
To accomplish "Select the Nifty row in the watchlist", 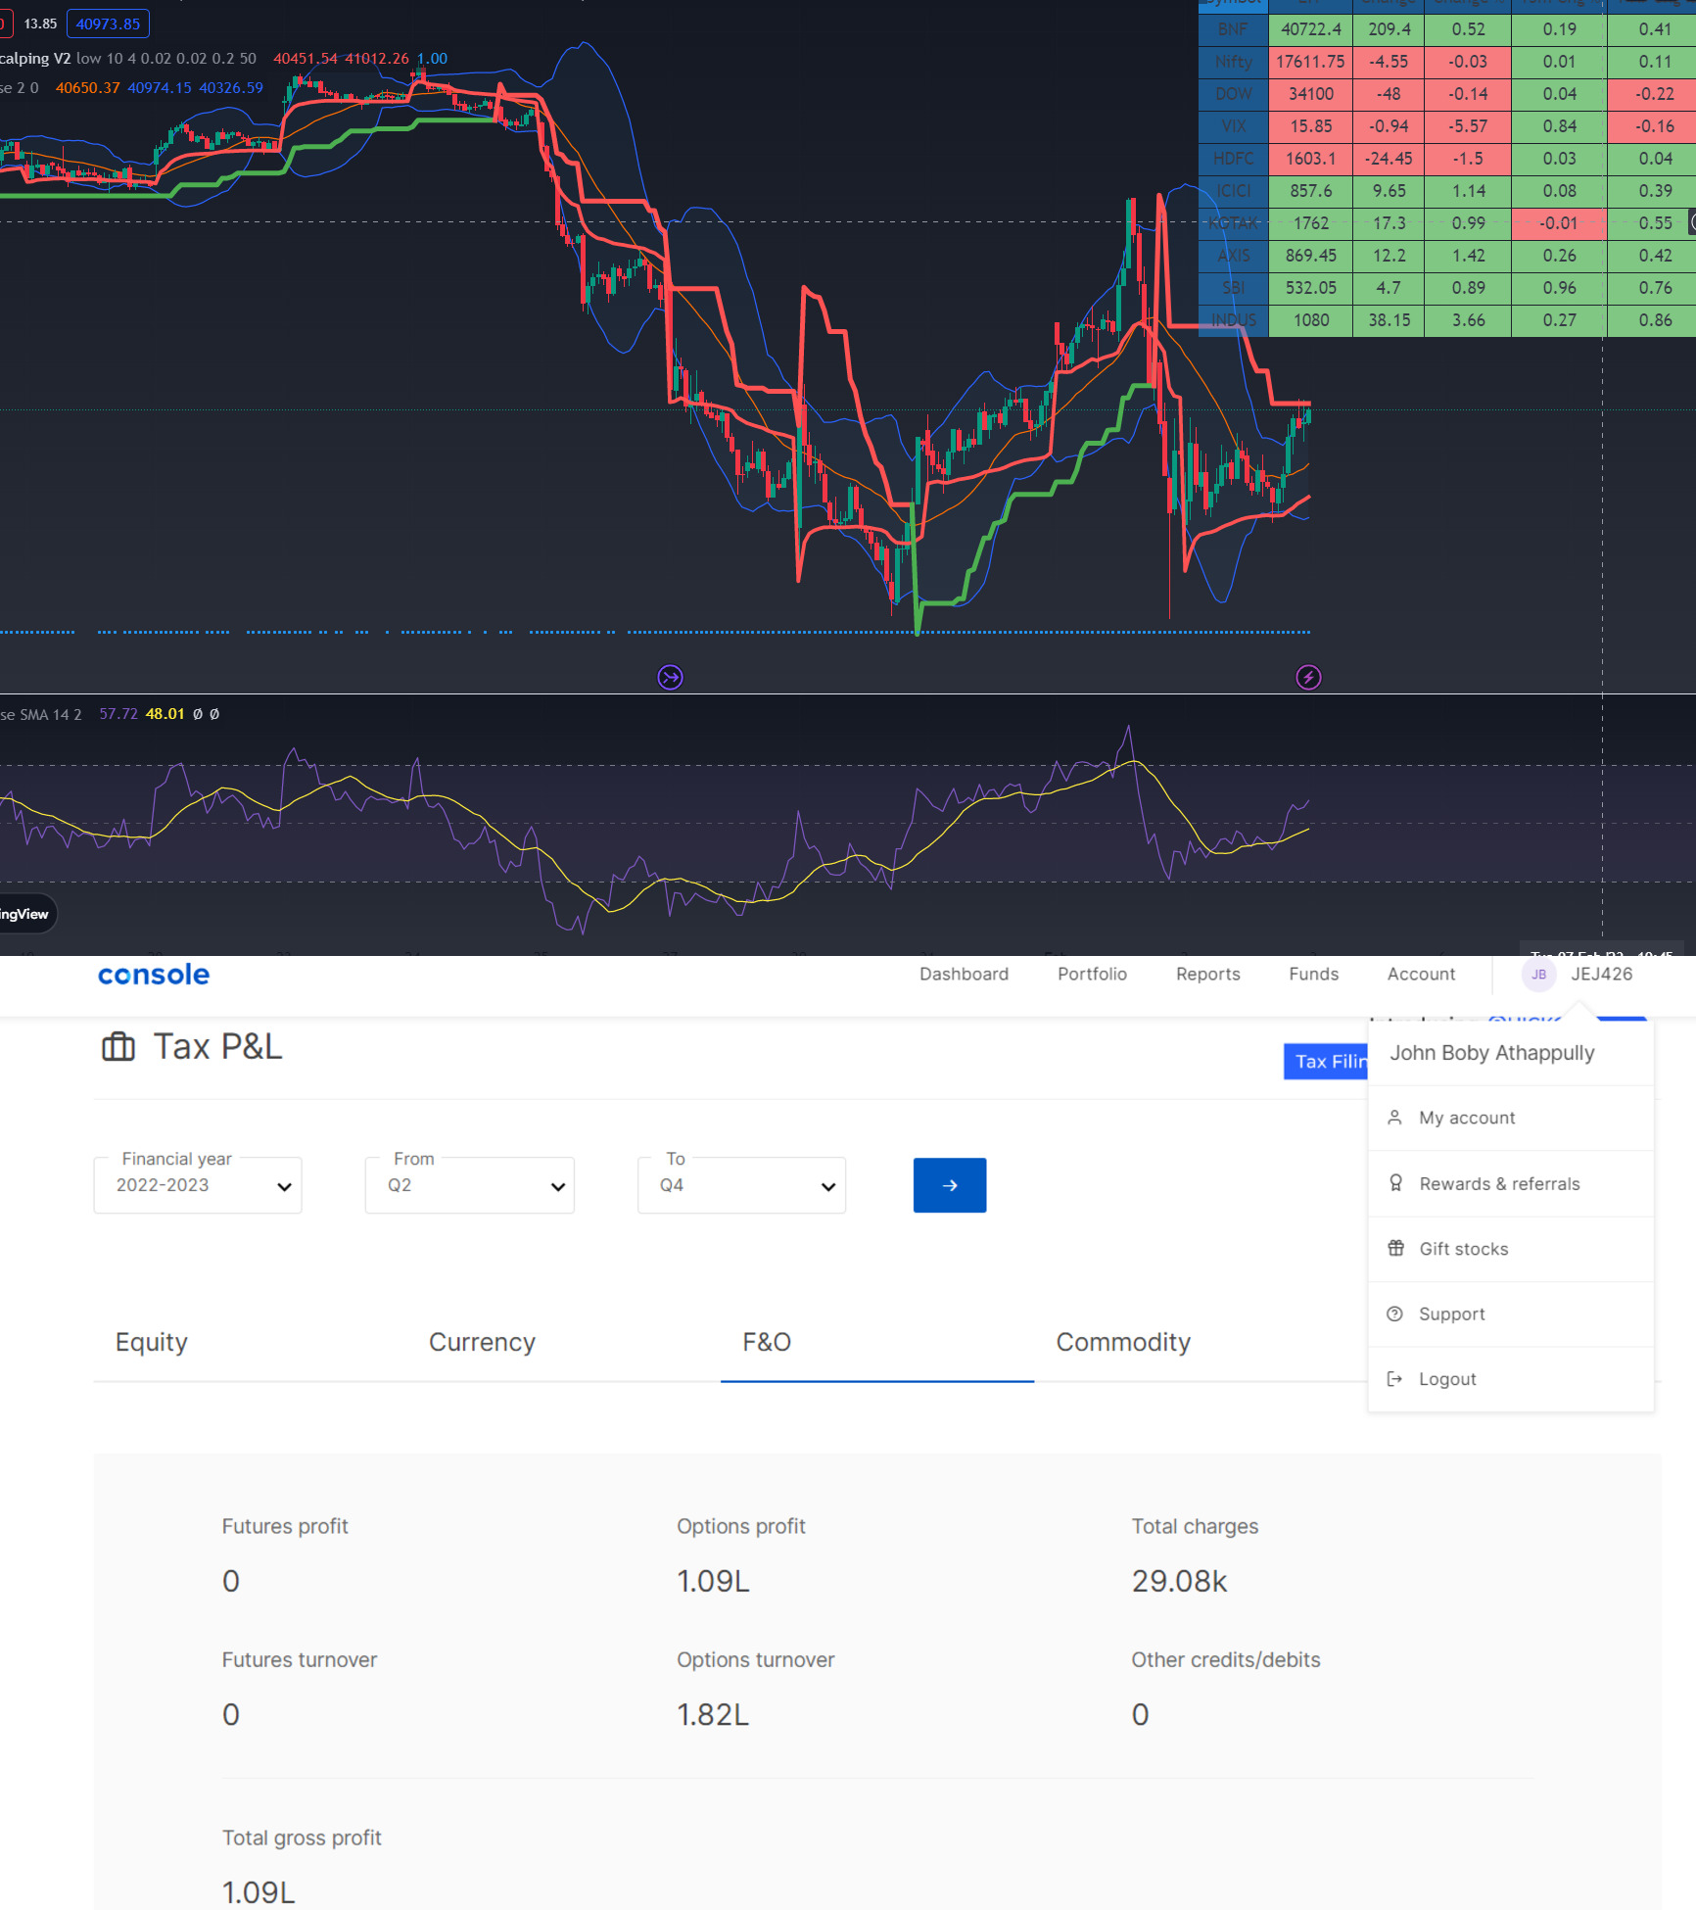I will (1232, 61).
